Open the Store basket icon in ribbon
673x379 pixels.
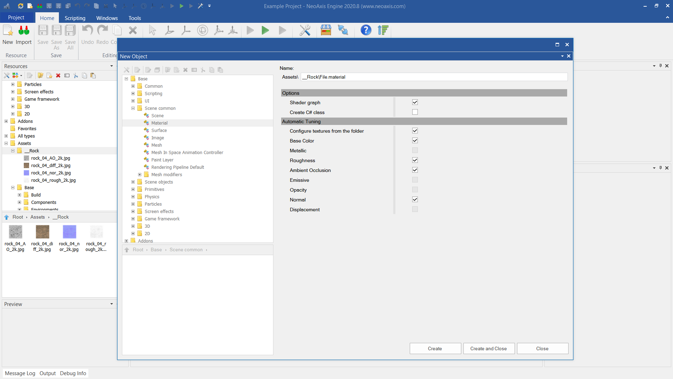coord(326,30)
